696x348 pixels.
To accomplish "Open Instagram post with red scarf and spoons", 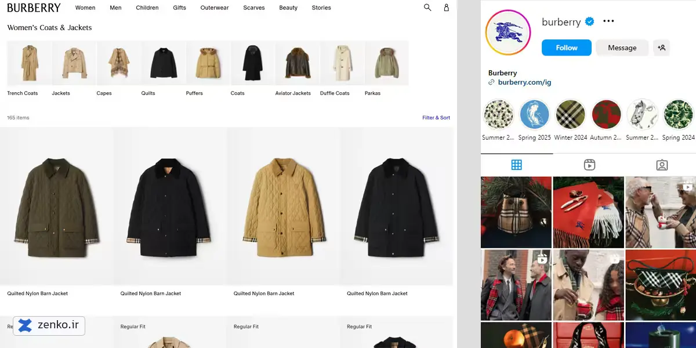I will click(589, 212).
